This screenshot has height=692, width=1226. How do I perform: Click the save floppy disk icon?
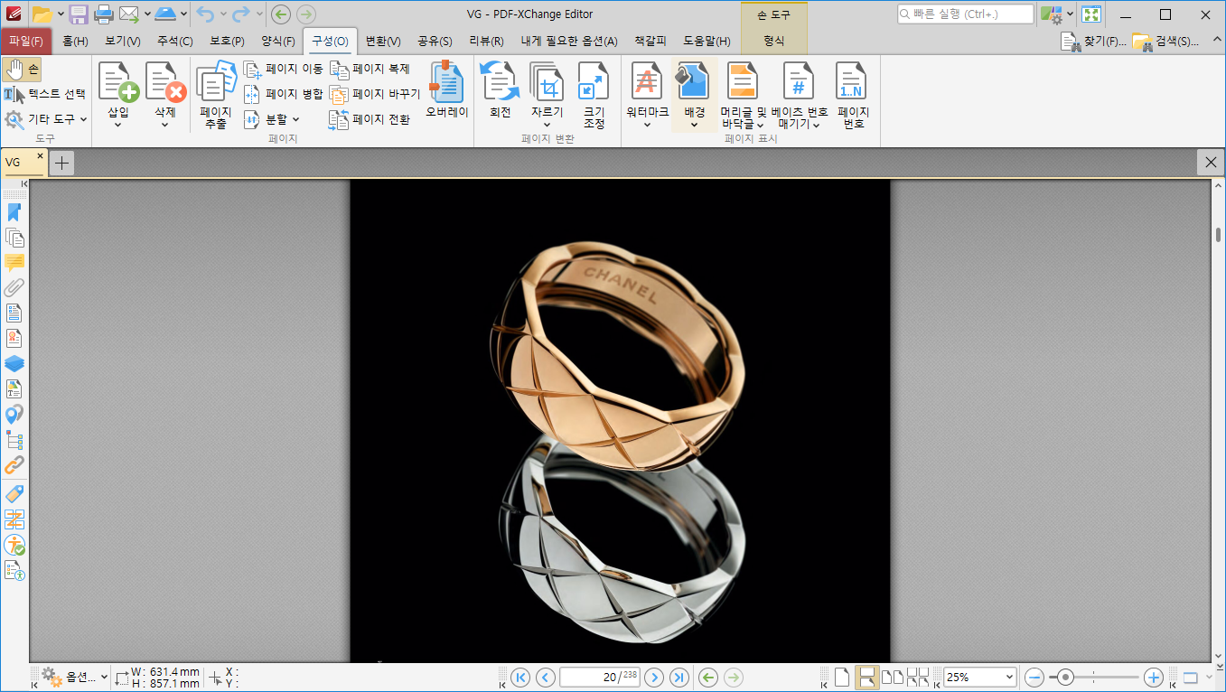[x=79, y=14]
